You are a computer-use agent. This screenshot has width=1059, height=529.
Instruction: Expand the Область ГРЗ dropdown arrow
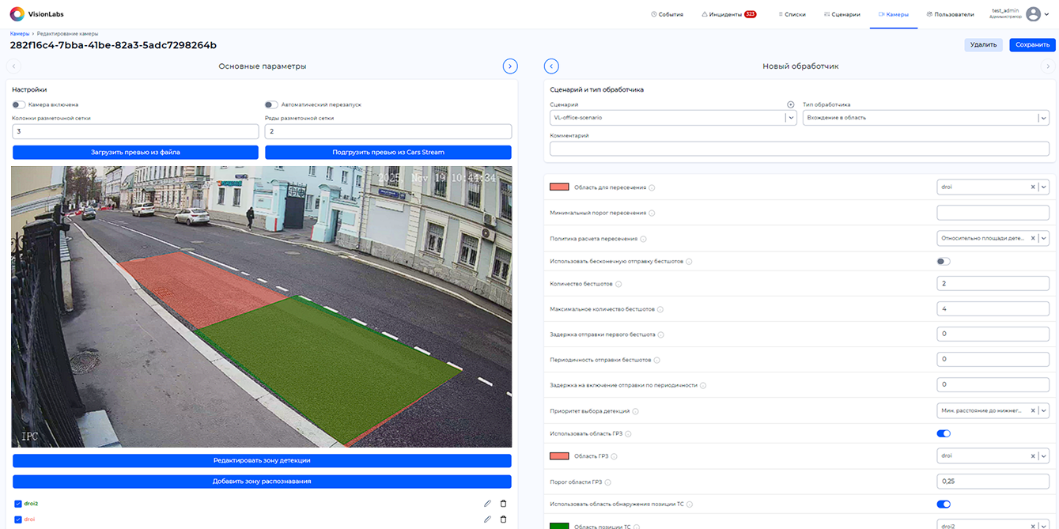[x=1044, y=456]
